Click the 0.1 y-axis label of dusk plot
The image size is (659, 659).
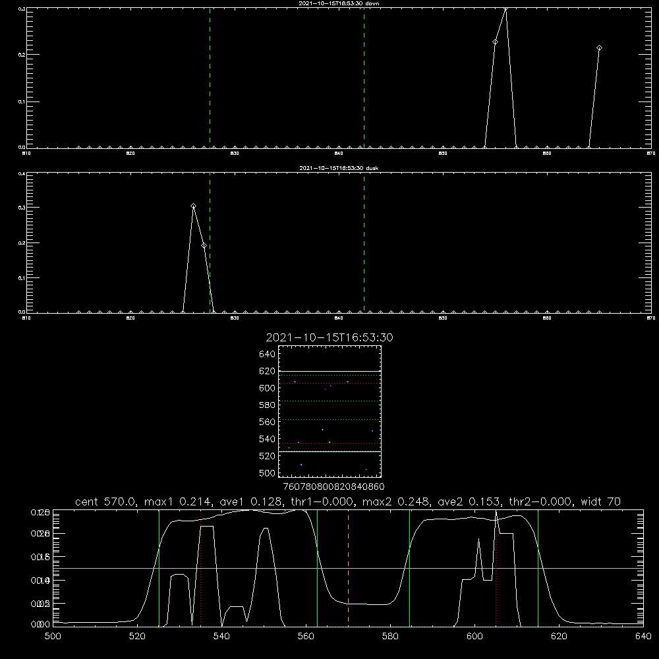pos(22,278)
